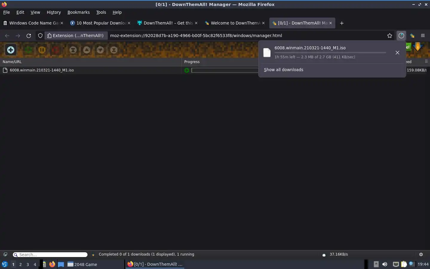Click the clipboard tray icon
This screenshot has height=269, width=430.
[404, 264]
